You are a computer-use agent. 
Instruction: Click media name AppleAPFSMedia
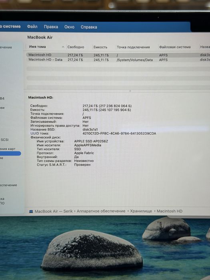(88, 145)
